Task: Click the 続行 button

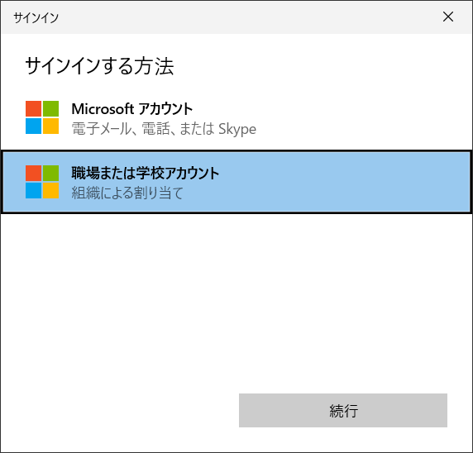Action: click(x=343, y=410)
